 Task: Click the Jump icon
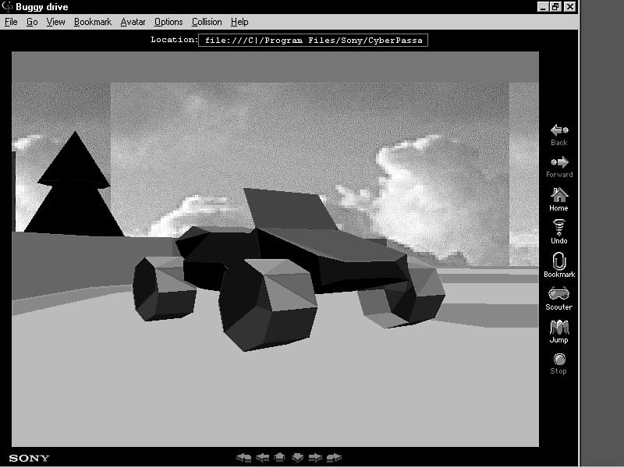558,328
